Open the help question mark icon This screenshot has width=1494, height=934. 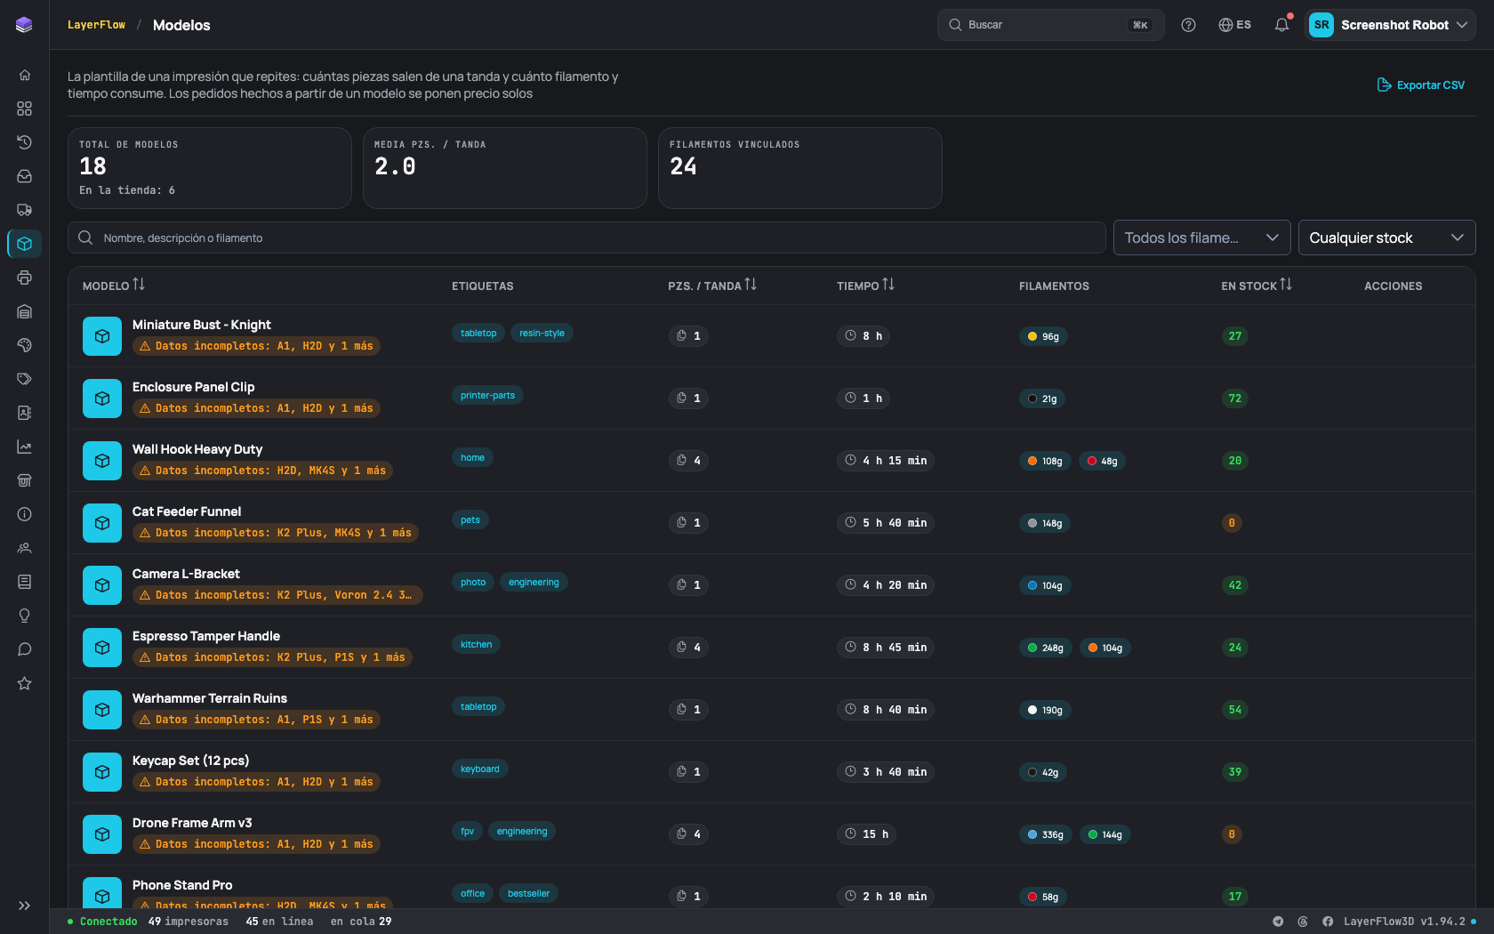point(1188,25)
